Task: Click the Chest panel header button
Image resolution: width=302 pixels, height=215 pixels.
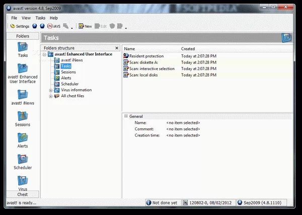Action: click(x=23, y=194)
